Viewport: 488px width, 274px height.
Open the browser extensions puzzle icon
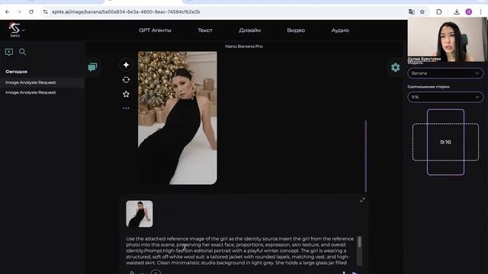(439, 12)
